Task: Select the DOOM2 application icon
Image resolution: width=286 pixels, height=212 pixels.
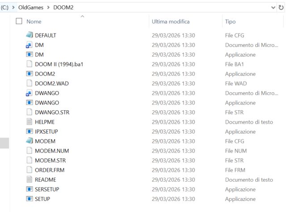Action: coord(29,74)
